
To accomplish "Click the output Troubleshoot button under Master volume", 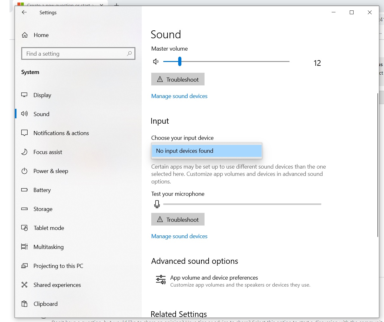I will (178, 79).
